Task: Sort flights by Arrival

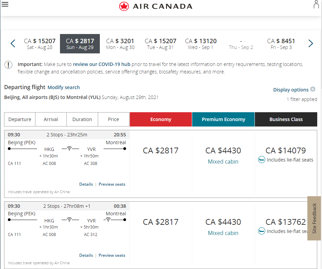Action: tap(51, 119)
